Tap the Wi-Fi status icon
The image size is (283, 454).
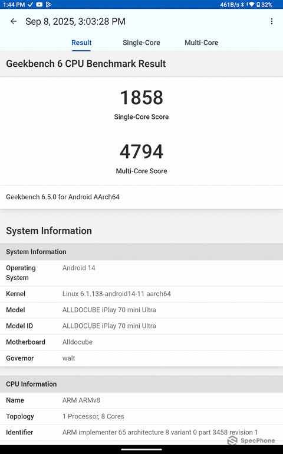click(252, 4)
